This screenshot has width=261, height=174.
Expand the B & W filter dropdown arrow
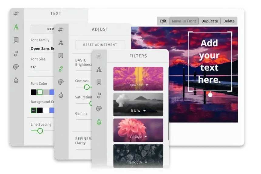144,111
